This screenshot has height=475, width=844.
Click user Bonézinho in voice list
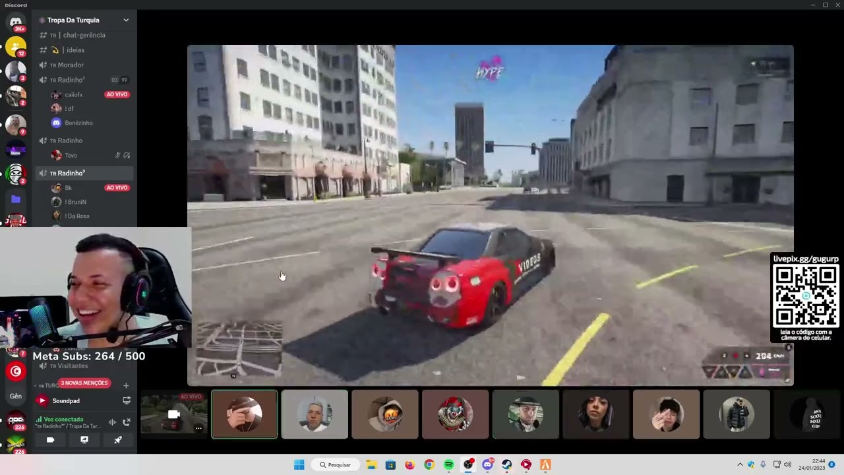tap(78, 123)
